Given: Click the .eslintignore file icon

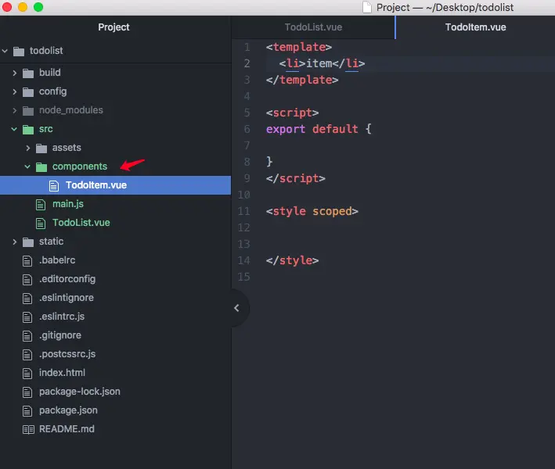Looking at the screenshot, I should 27,299.
